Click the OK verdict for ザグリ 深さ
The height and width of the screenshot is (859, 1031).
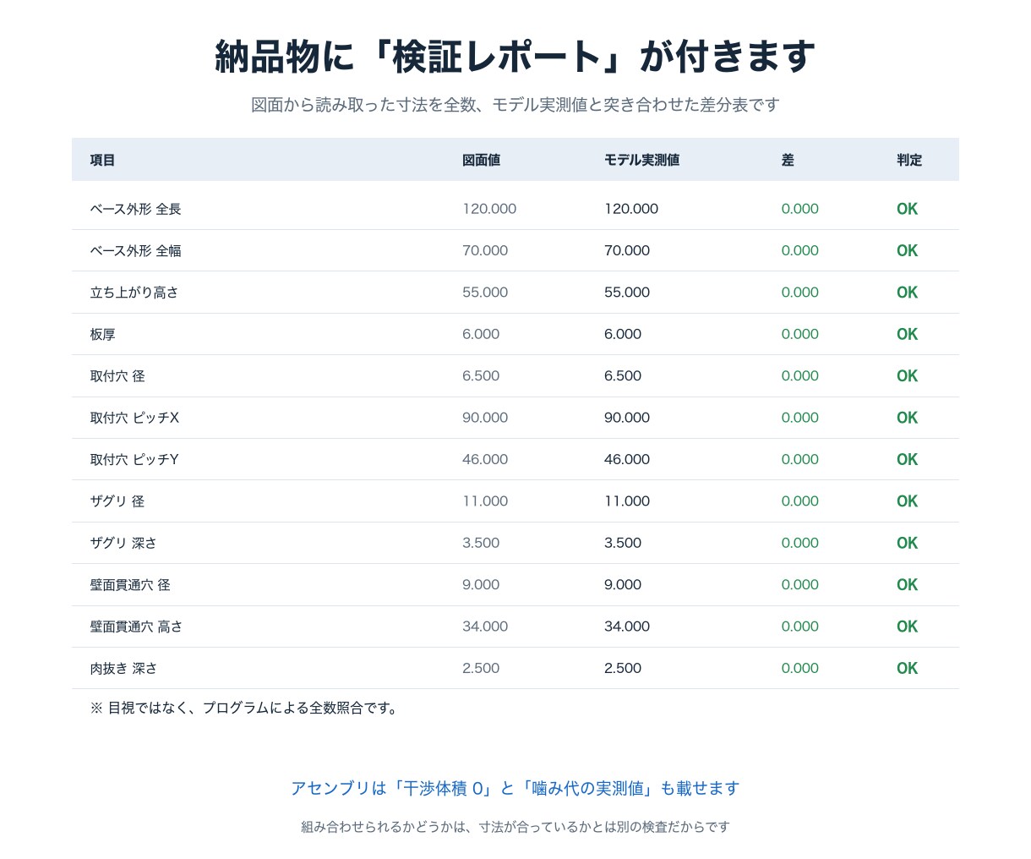908,543
